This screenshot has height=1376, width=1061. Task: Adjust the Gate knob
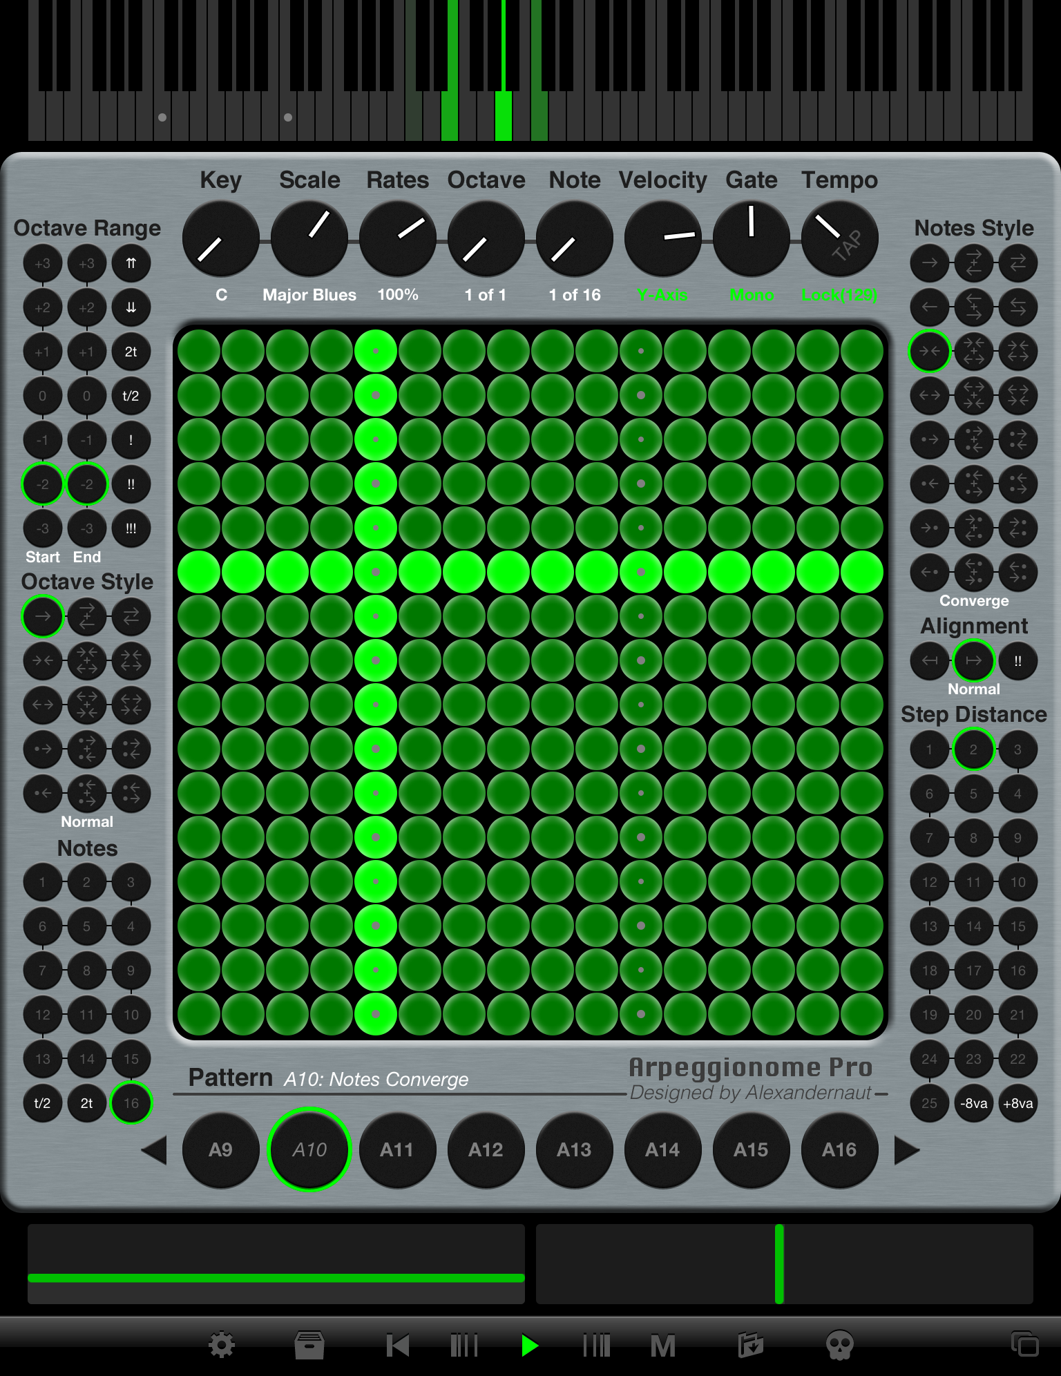click(751, 239)
